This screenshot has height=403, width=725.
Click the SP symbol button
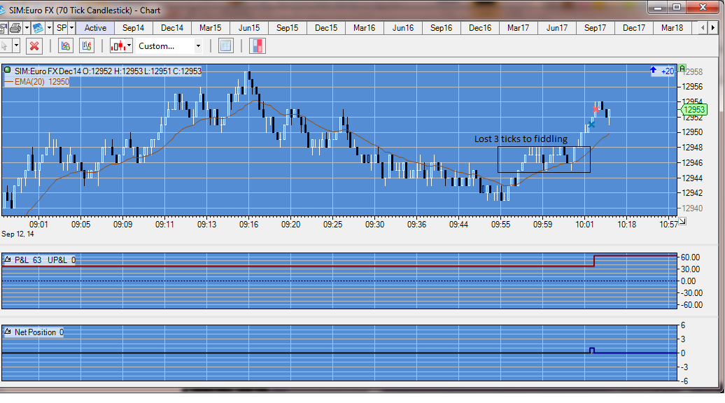pos(62,28)
